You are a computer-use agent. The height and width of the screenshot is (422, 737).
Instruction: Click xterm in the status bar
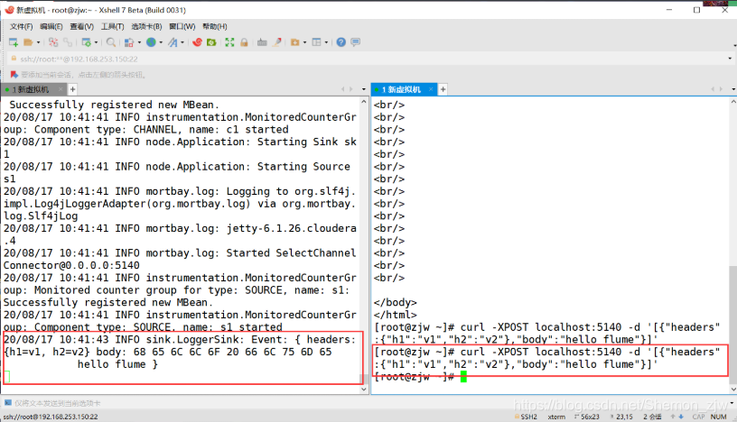pos(556,417)
